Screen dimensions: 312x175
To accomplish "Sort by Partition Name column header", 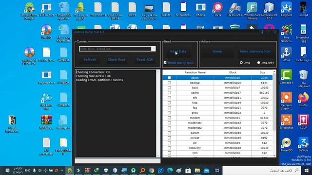I will pyautogui.click(x=195, y=72).
